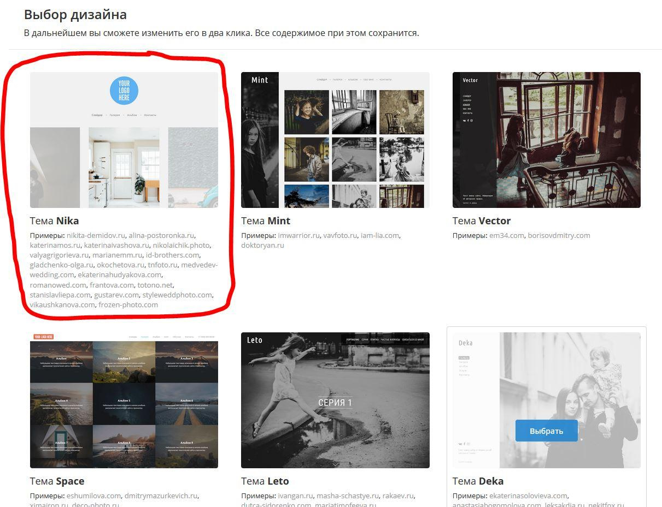This screenshot has height=507, width=662.
Task: Visit em34.com example under Vector
Action: coord(506,236)
